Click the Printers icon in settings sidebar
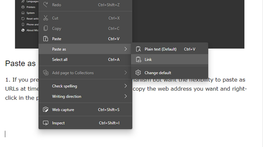This screenshot has width=263, height=147. pos(23,7)
